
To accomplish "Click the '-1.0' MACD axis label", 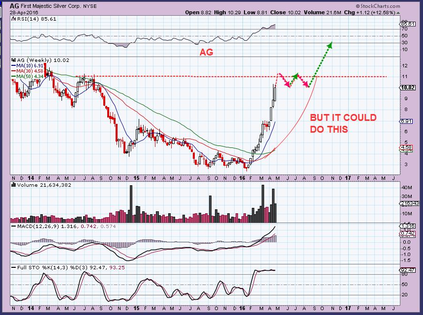I will (x=406, y=255).
